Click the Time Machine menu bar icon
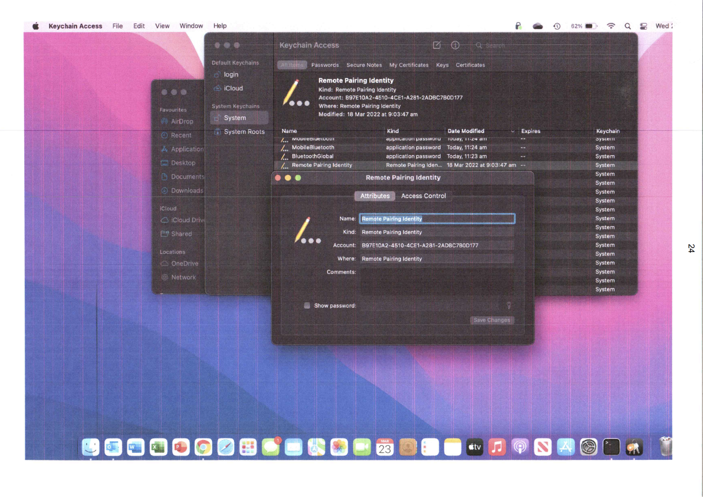Viewport: 703px width, 497px height. pos(557,26)
